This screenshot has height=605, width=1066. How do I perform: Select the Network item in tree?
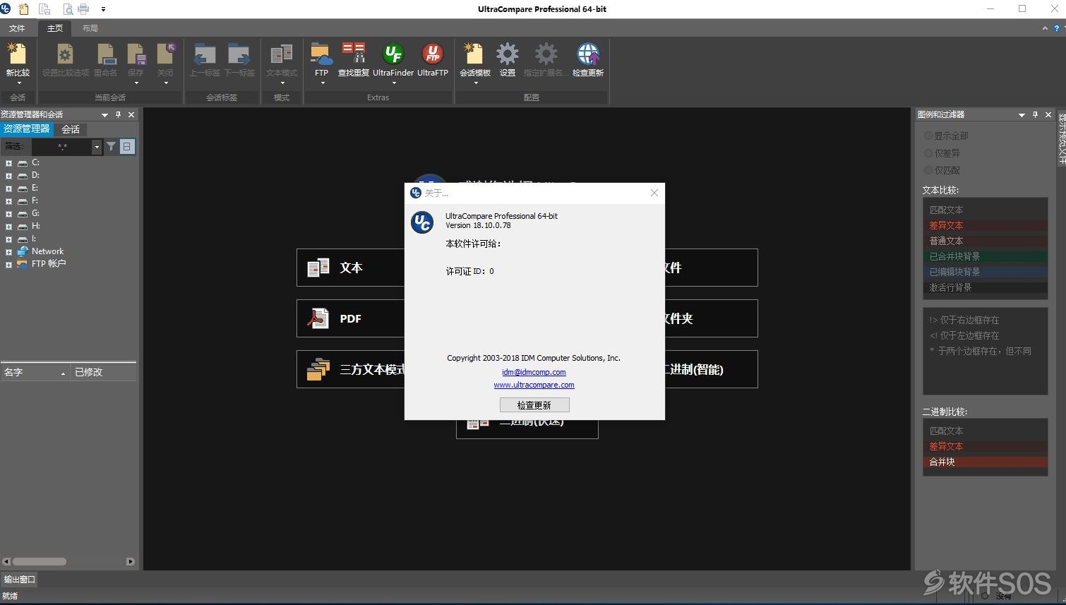tap(47, 251)
